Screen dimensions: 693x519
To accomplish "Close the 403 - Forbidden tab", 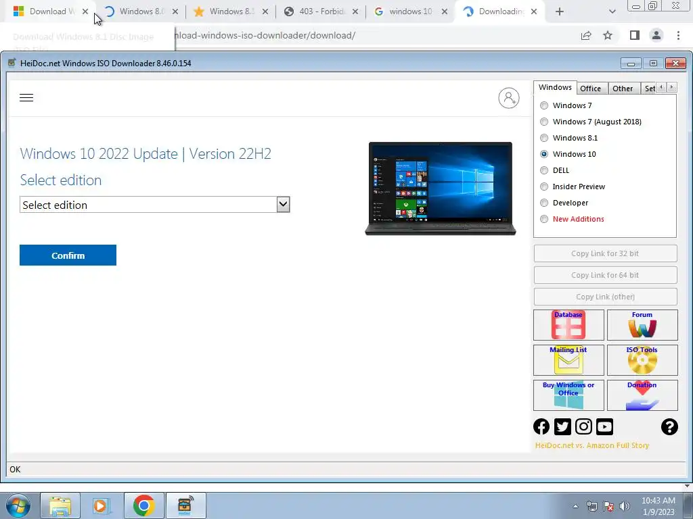I will click(355, 12).
